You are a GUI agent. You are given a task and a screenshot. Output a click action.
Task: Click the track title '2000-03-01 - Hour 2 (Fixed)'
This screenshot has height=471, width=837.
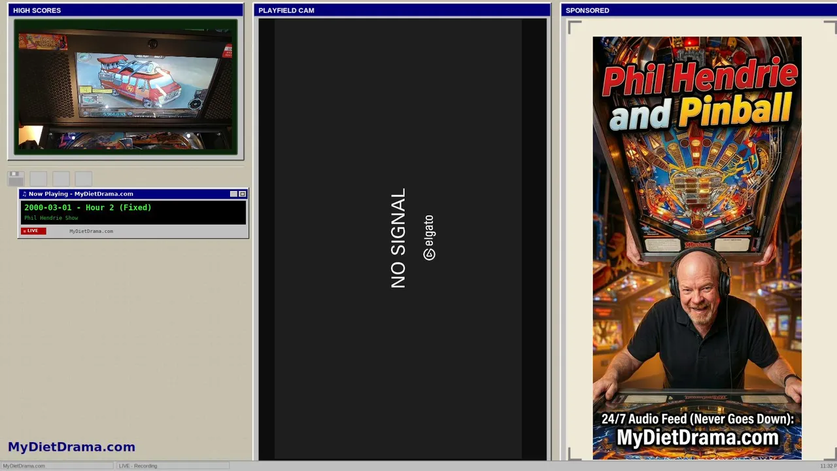point(88,207)
